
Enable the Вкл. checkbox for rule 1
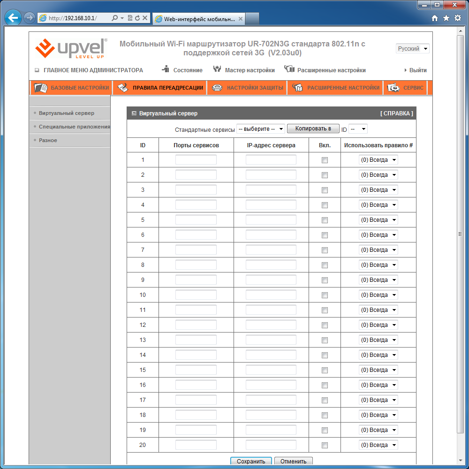pyautogui.click(x=325, y=160)
